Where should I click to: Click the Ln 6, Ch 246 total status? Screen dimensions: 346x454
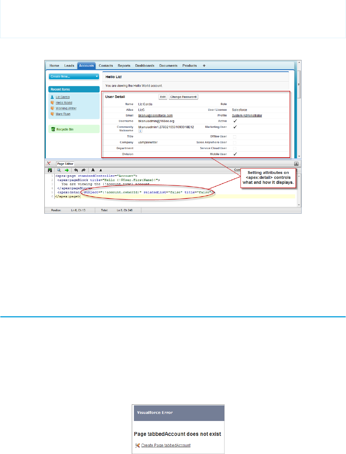point(125,210)
